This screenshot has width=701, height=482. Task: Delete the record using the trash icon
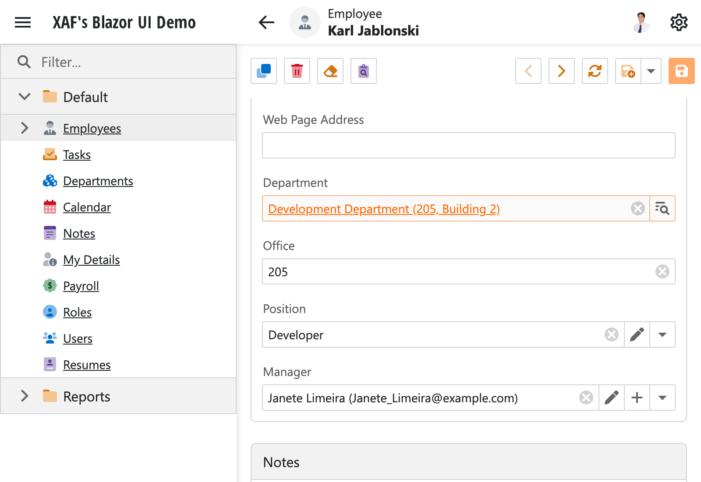tap(297, 71)
